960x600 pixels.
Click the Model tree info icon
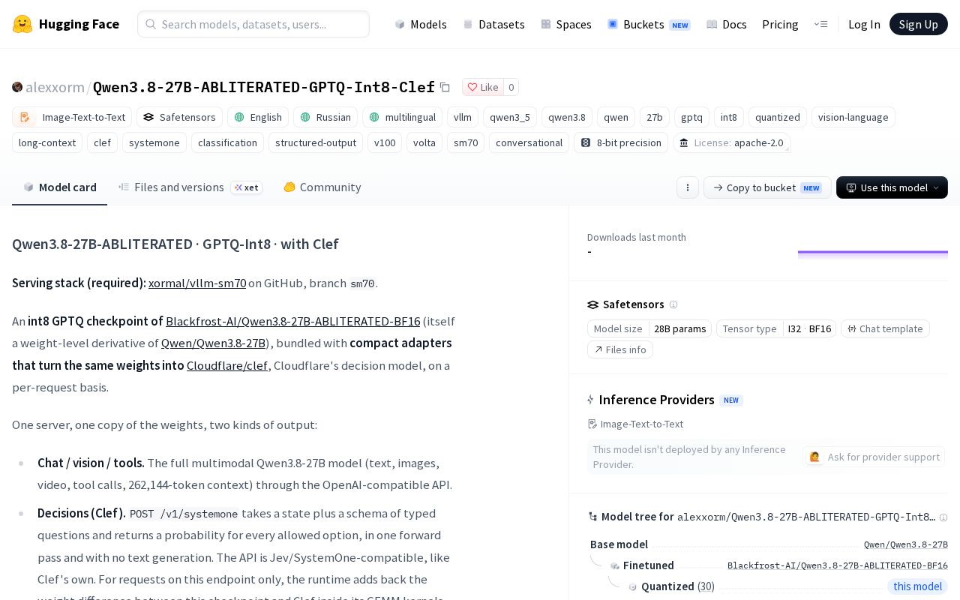(x=943, y=517)
